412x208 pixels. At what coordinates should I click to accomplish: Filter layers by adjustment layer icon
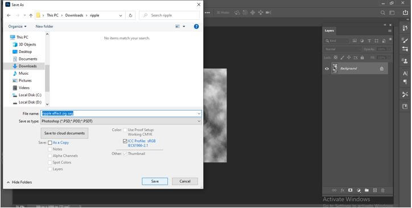(362, 41)
